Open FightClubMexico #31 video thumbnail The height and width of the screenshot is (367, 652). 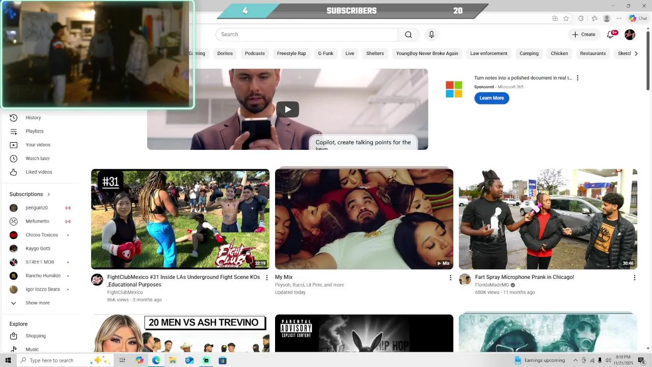click(180, 219)
